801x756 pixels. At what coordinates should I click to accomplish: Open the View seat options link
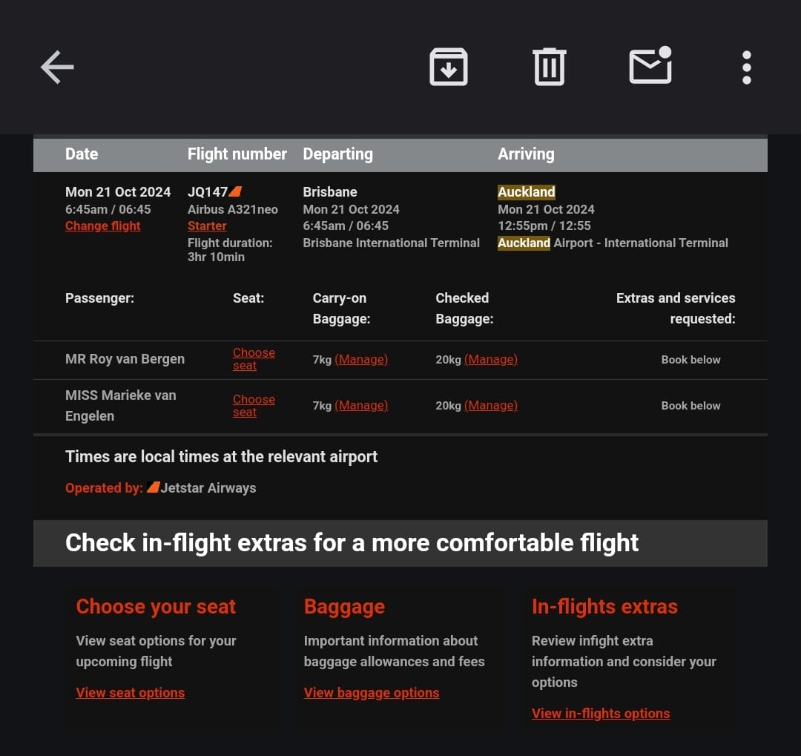coord(131,693)
